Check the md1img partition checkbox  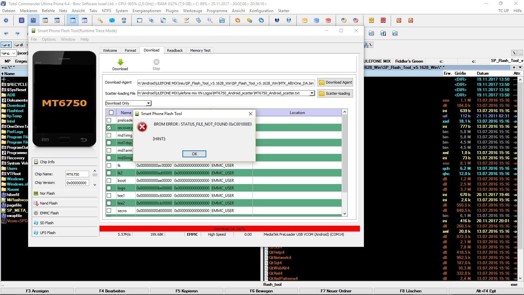[x=109, y=135]
